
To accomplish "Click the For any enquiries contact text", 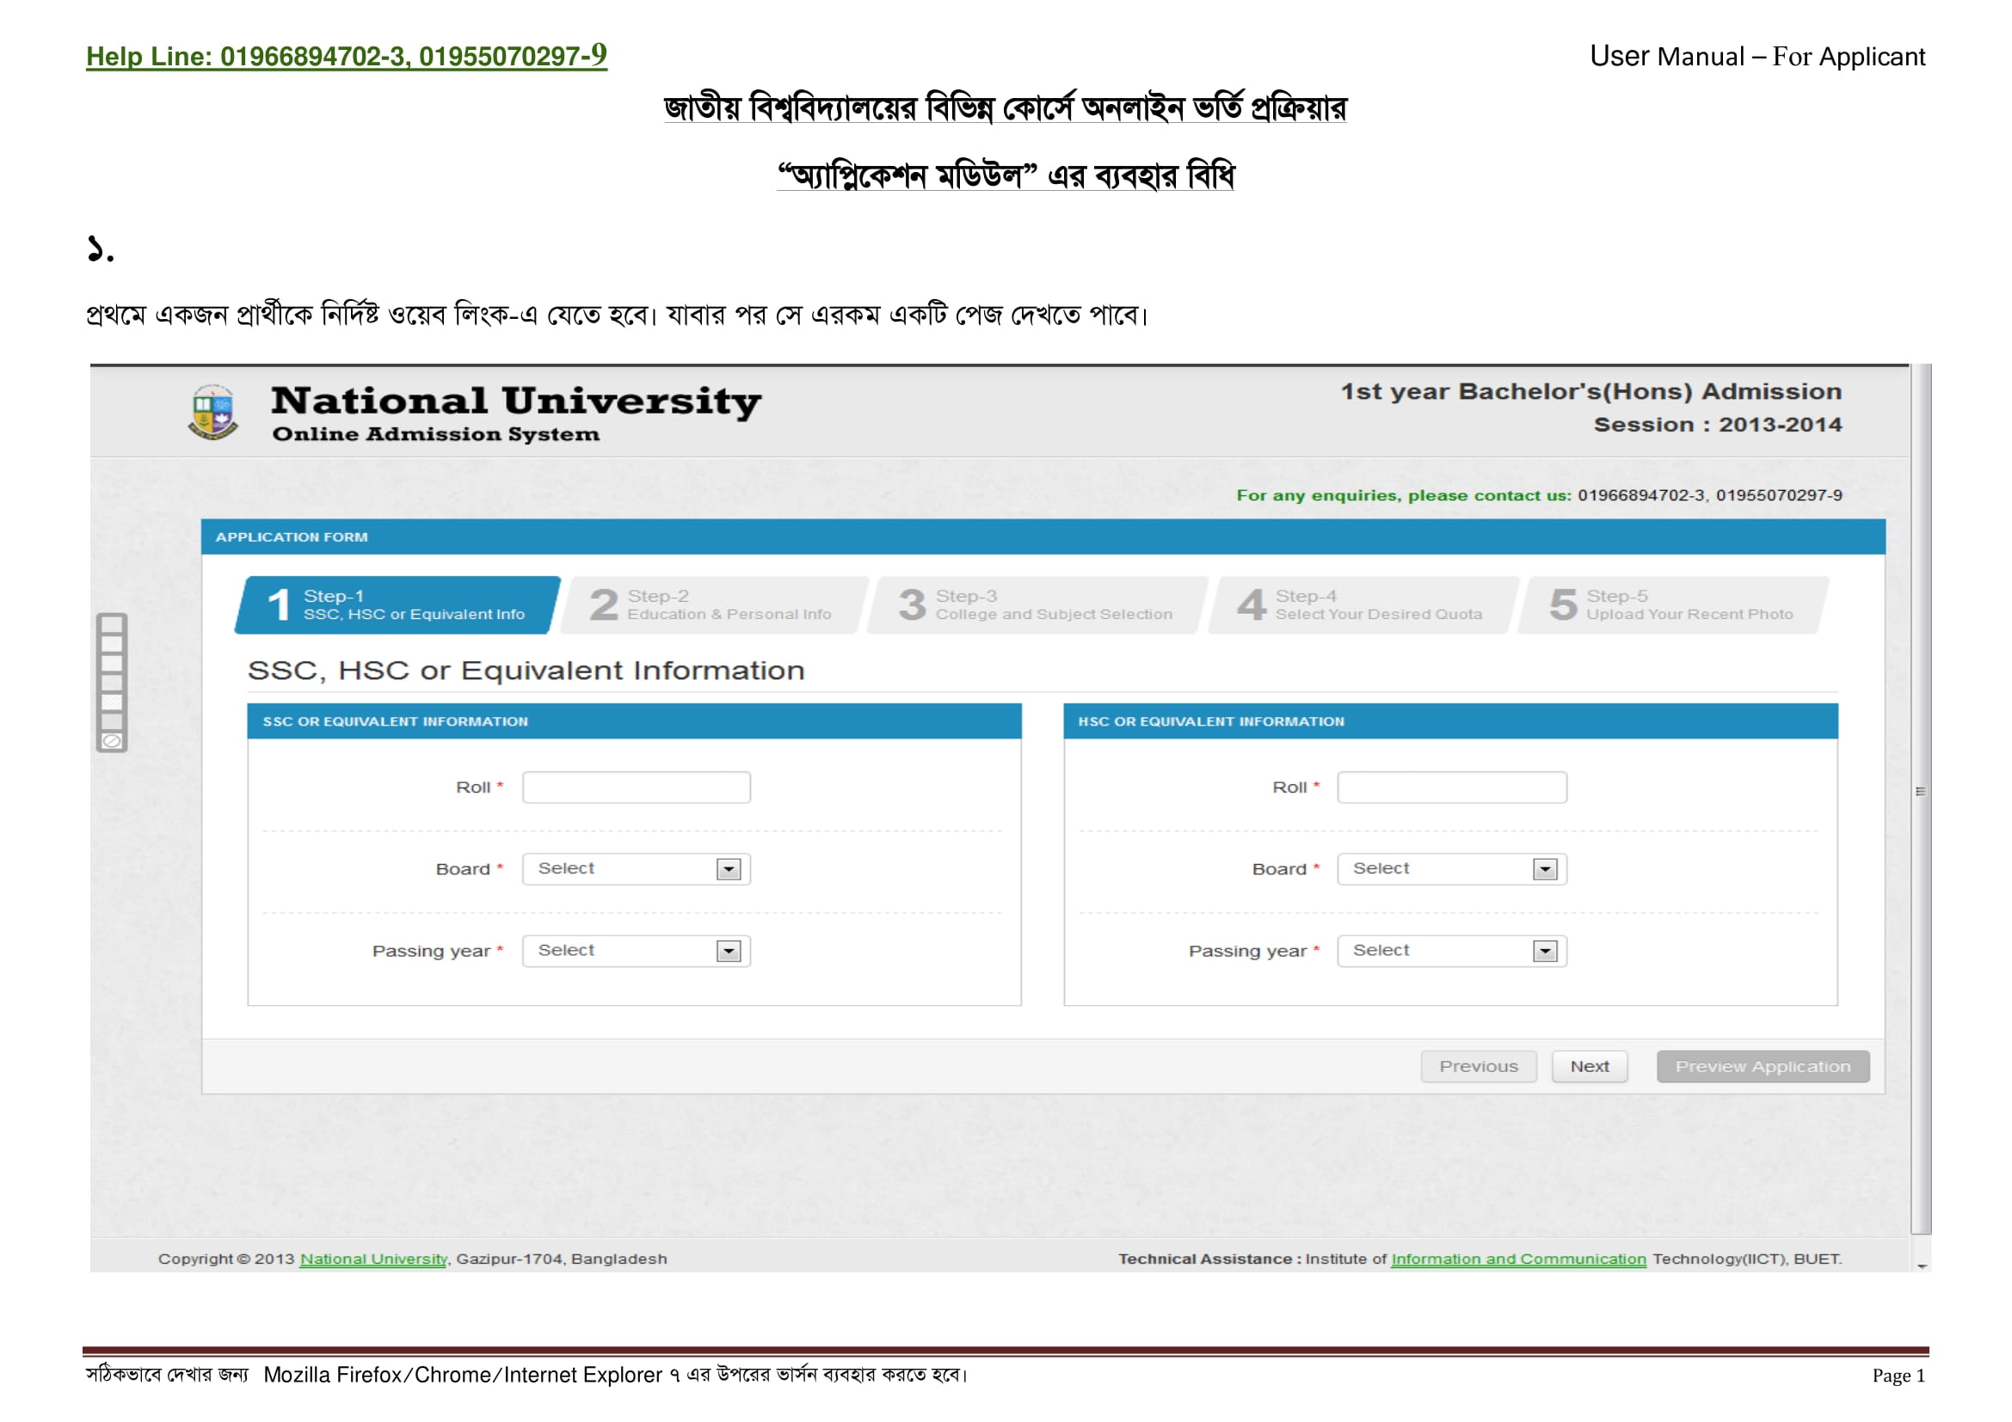I will pyautogui.click(x=1539, y=495).
